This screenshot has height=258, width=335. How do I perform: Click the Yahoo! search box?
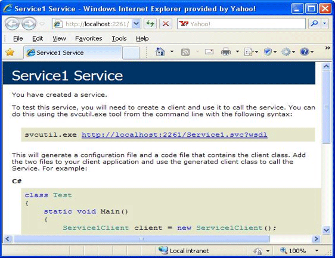click(241, 24)
